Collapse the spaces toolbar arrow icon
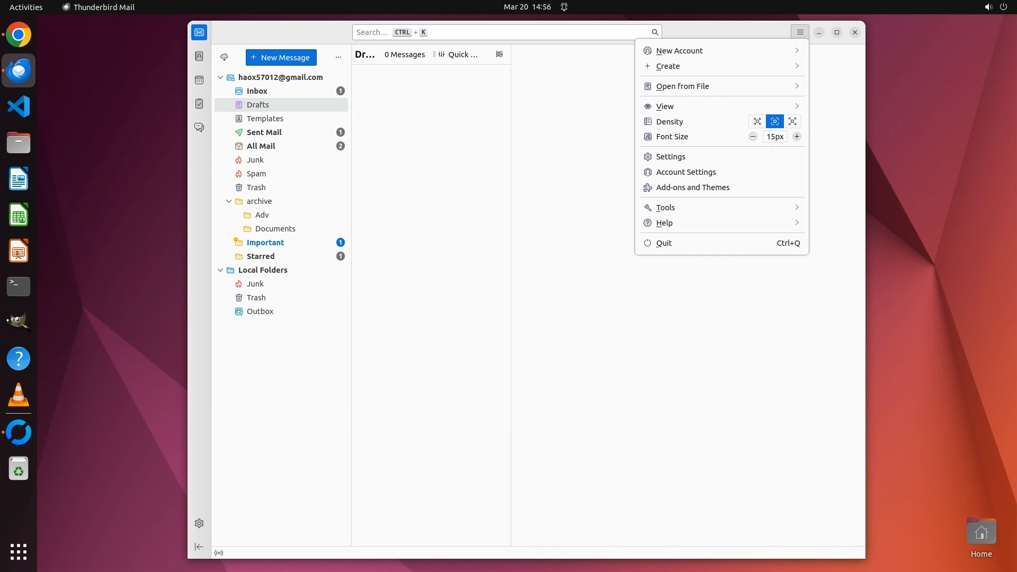The height and width of the screenshot is (572, 1017). pyautogui.click(x=199, y=547)
